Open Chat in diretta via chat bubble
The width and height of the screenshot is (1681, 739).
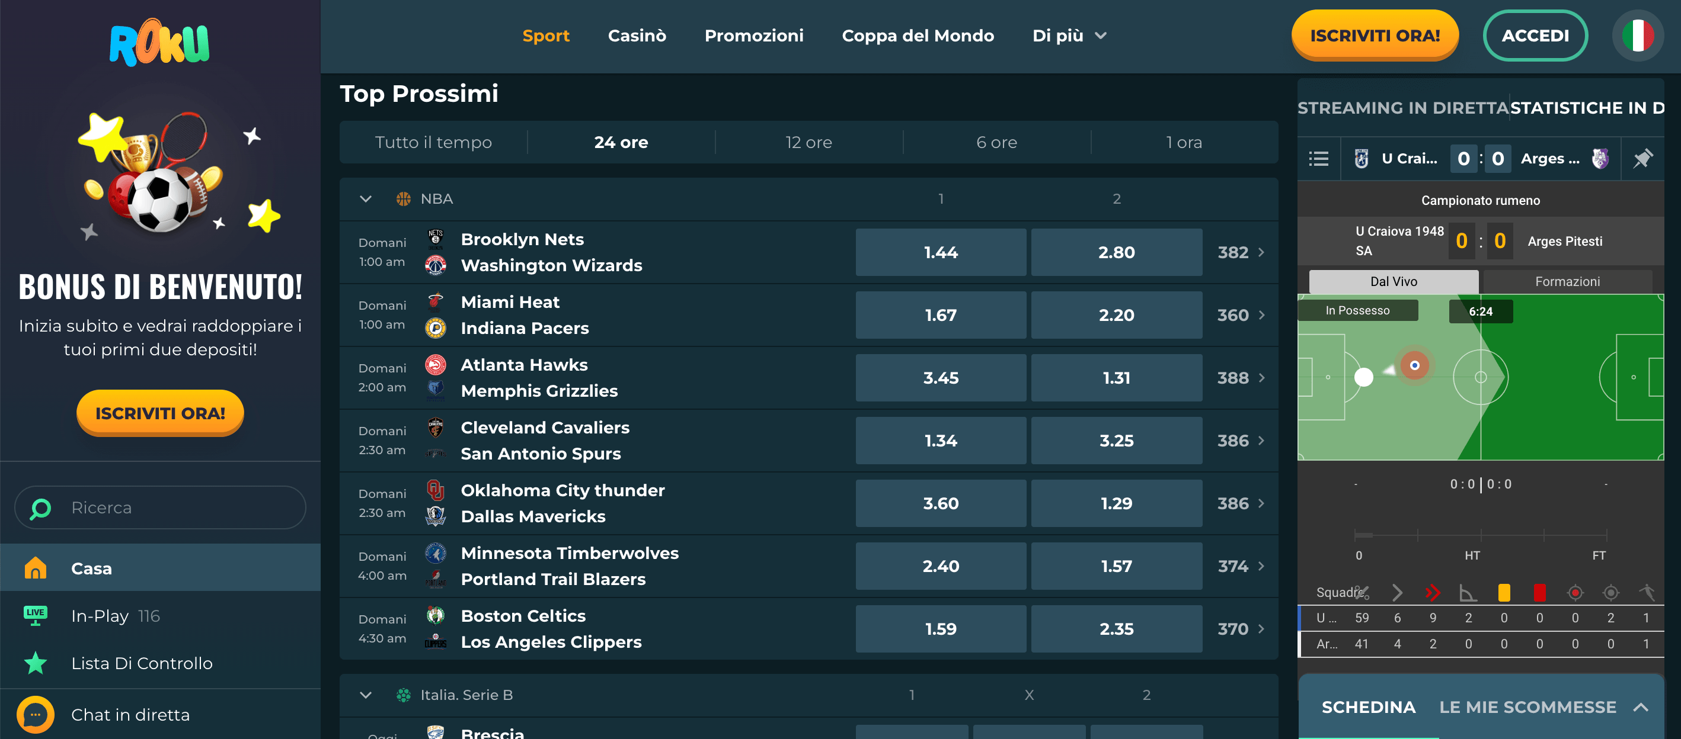click(35, 714)
